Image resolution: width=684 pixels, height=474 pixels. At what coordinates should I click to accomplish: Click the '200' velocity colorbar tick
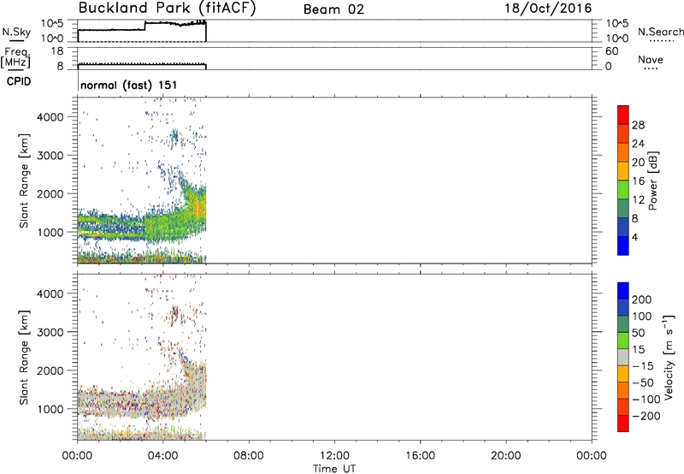pyautogui.click(x=642, y=299)
